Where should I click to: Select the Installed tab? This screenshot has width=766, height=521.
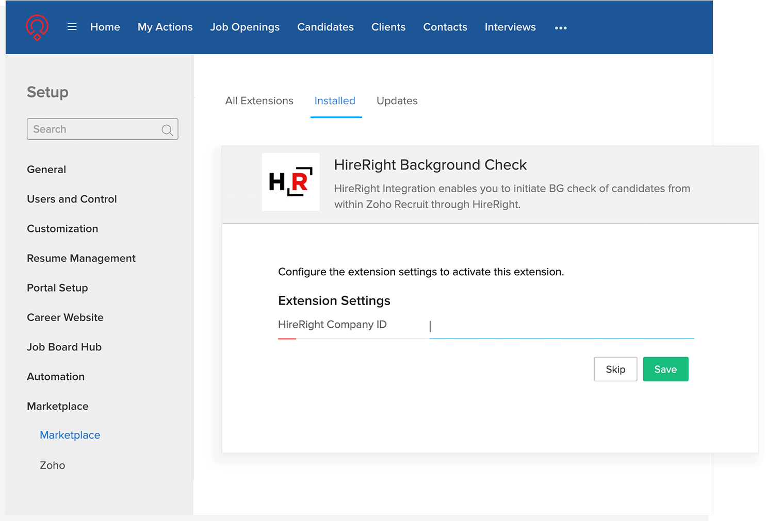click(335, 100)
